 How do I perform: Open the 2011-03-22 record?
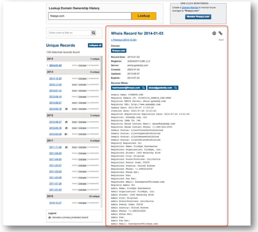tap(55, 171)
